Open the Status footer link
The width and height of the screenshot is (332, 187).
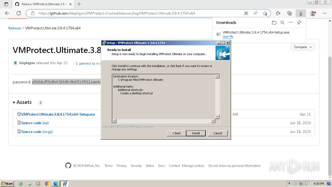click(150, 166)
